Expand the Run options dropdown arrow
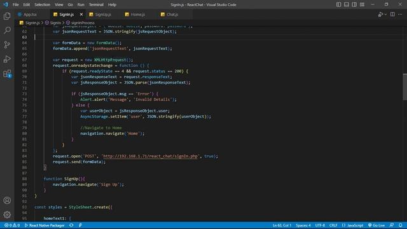Image resolution: width=407 pixels, height=229 pixels. click(385, 15)
